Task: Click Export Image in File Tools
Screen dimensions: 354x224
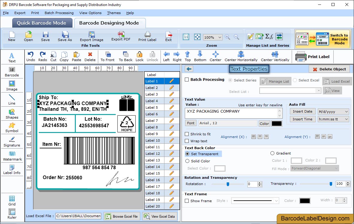Action: 91,37
